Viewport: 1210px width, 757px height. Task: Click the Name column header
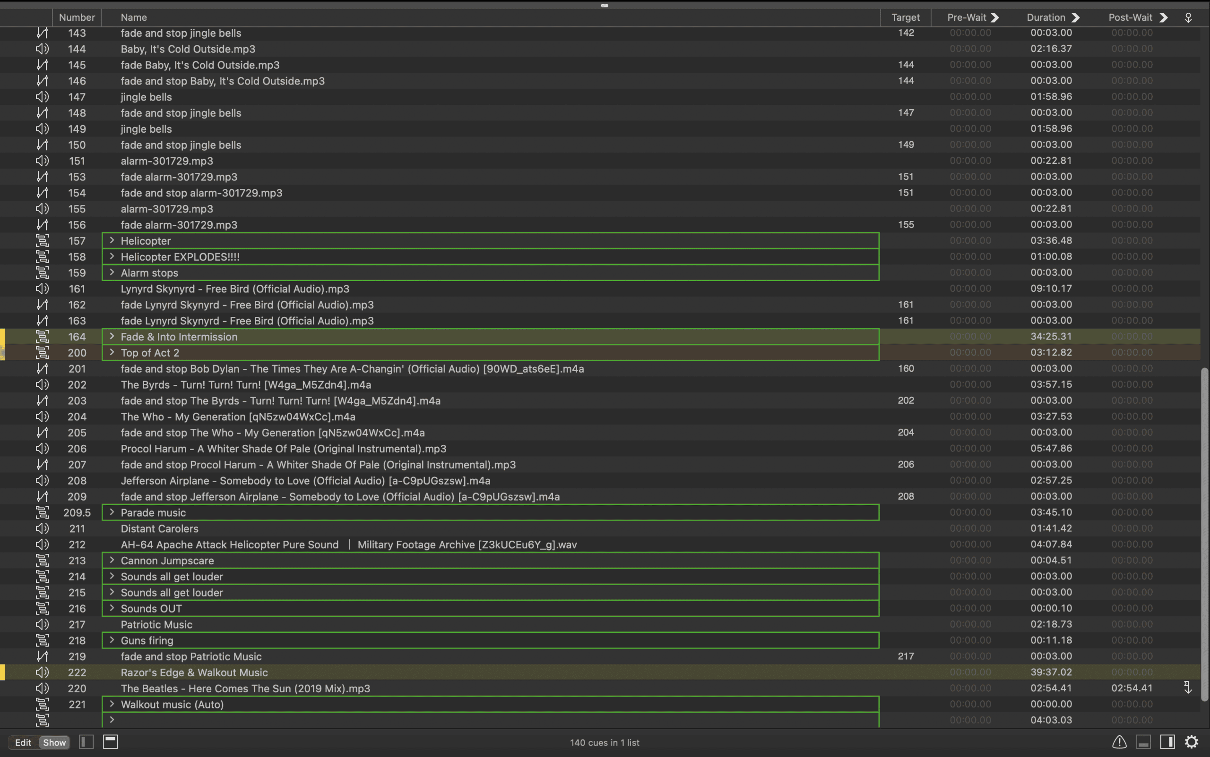pyautogui.click(x=134, y=17)
